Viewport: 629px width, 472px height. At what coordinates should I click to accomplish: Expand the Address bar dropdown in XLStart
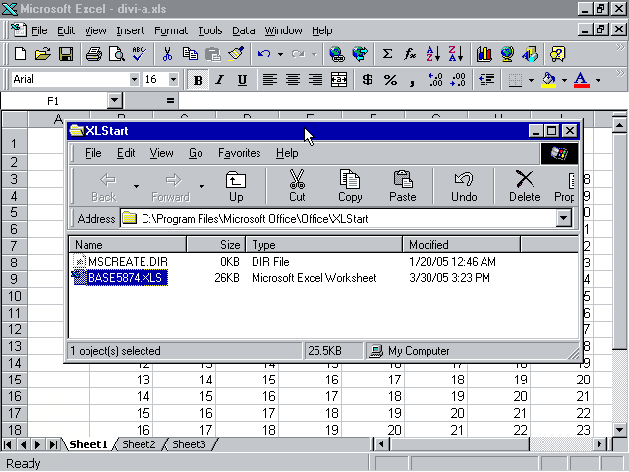coord(563,218)
